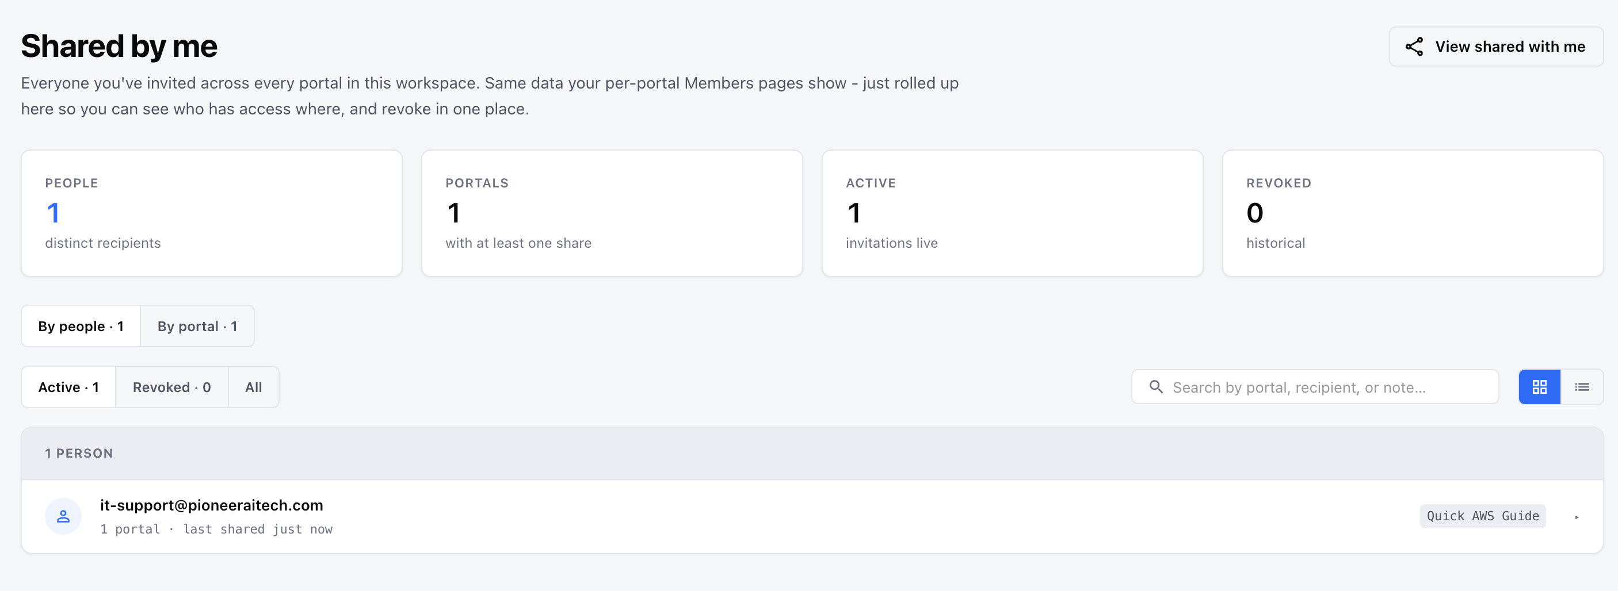The height and width of the screenshot is (591, 1618).
Task: Filter by Active invitations
Action: pos(68,387)
